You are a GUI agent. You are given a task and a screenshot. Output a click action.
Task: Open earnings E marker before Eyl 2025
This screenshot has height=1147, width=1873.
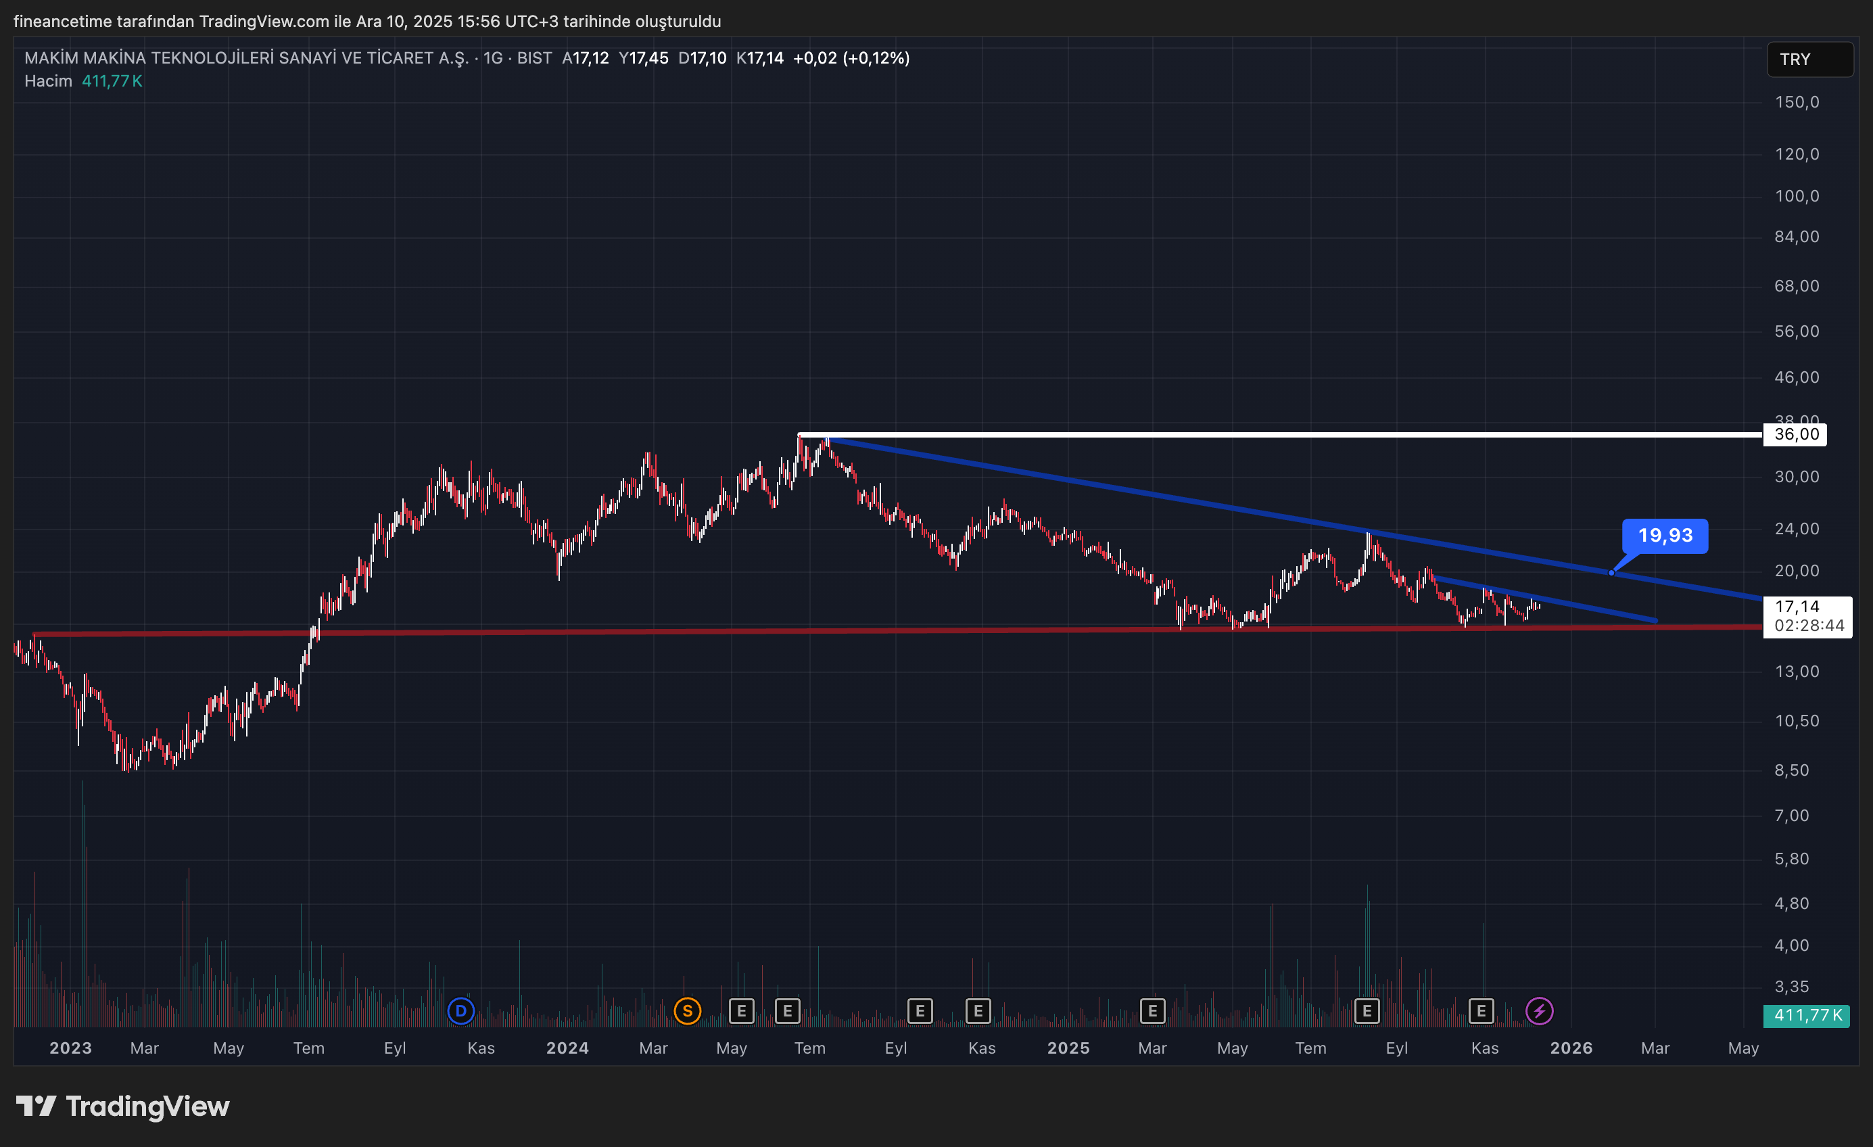(x=1367, y=1011)
